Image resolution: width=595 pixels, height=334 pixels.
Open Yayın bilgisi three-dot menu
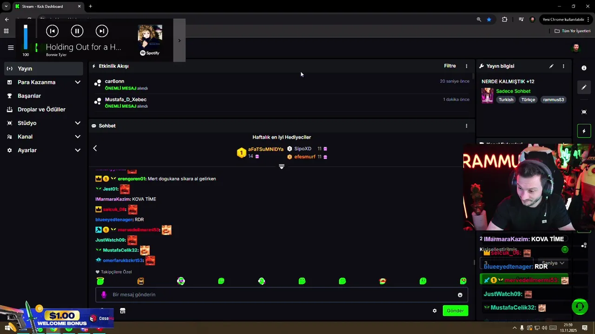563,66
